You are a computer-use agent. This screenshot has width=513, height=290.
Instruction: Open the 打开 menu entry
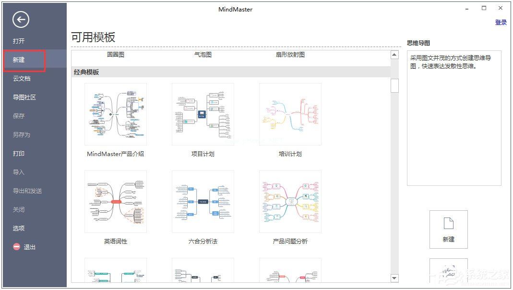tap(19, 41)
